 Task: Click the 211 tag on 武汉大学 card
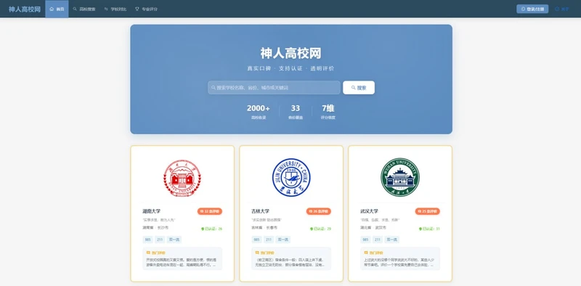378,240
